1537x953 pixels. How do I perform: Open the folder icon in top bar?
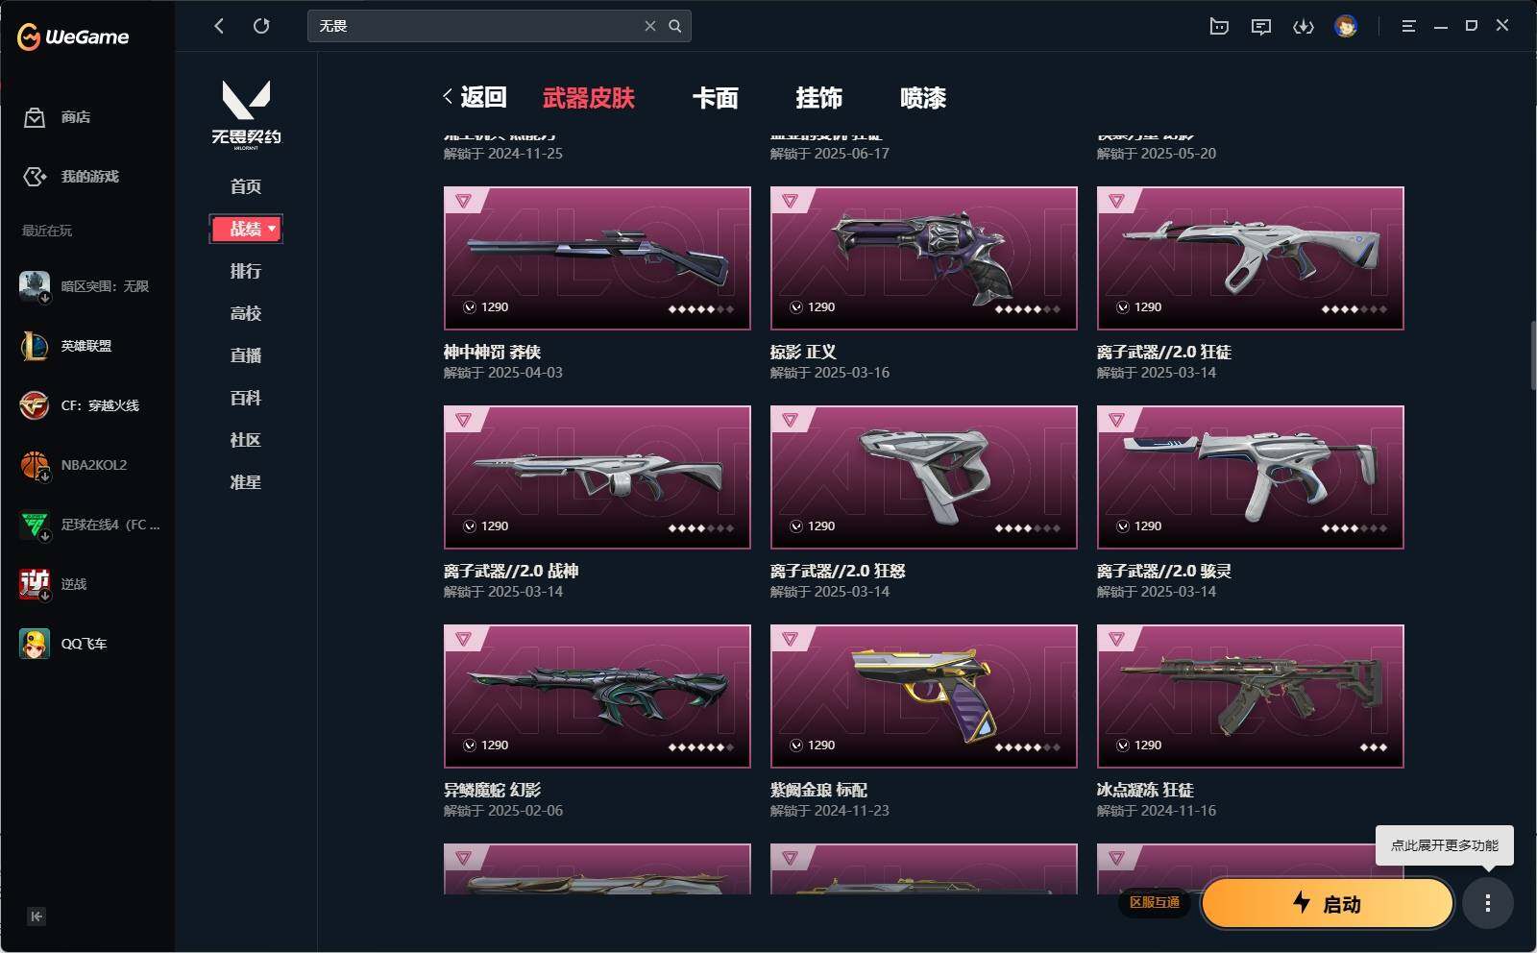click(1219, 26)
